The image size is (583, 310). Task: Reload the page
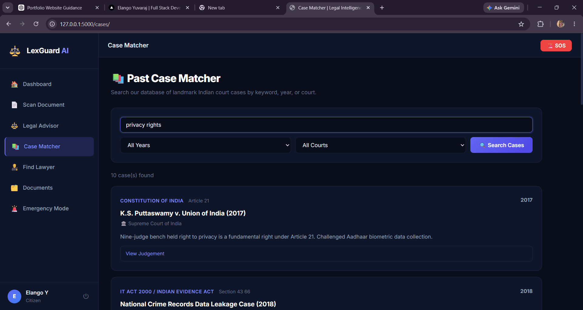[x=36, y=24]
